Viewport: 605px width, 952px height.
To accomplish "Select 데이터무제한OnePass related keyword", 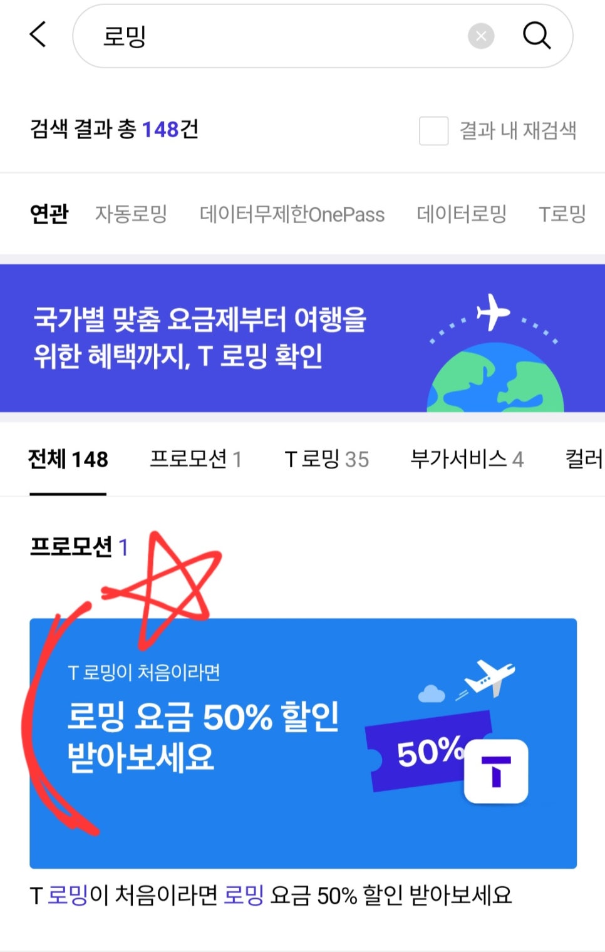I will coord(292,214).
